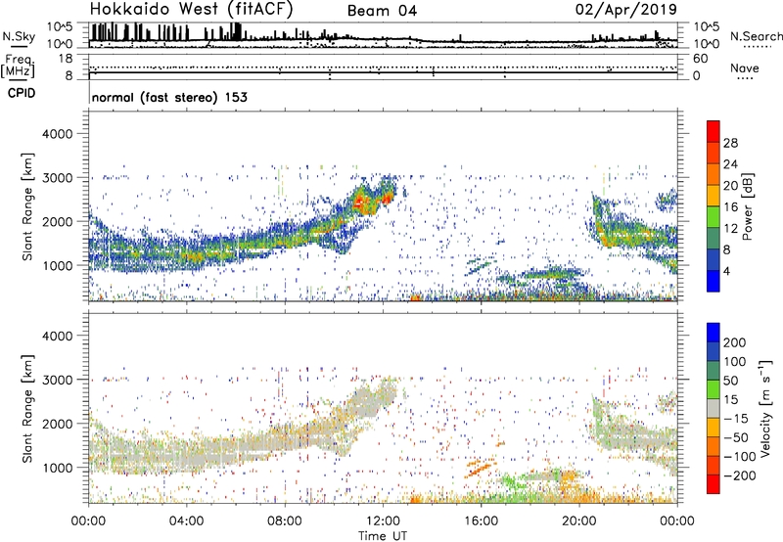Select the '12' Power colorbar label
783x542 pixels.
pyautogui.click(x=730, y=229)
